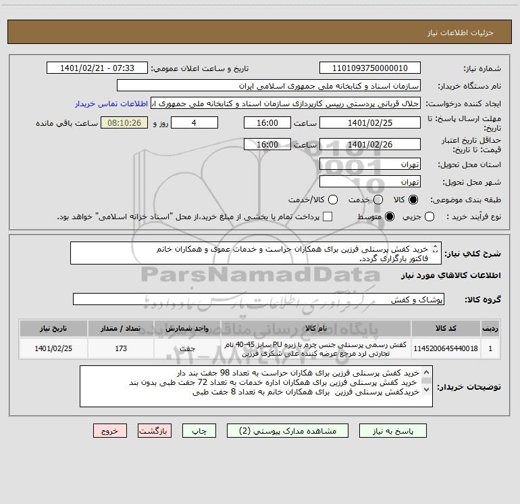This screenshot has width=520, height=504.
Task: Click the ردیف column header
Action: tap(490, 328)
